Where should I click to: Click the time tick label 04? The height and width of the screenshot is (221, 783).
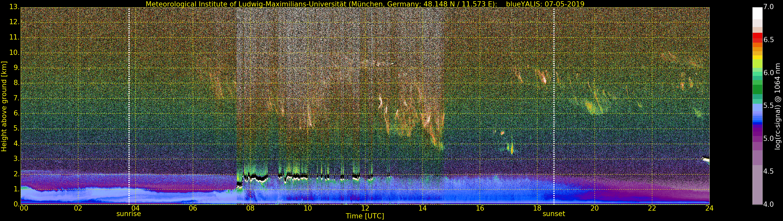[x=135, y=208]
